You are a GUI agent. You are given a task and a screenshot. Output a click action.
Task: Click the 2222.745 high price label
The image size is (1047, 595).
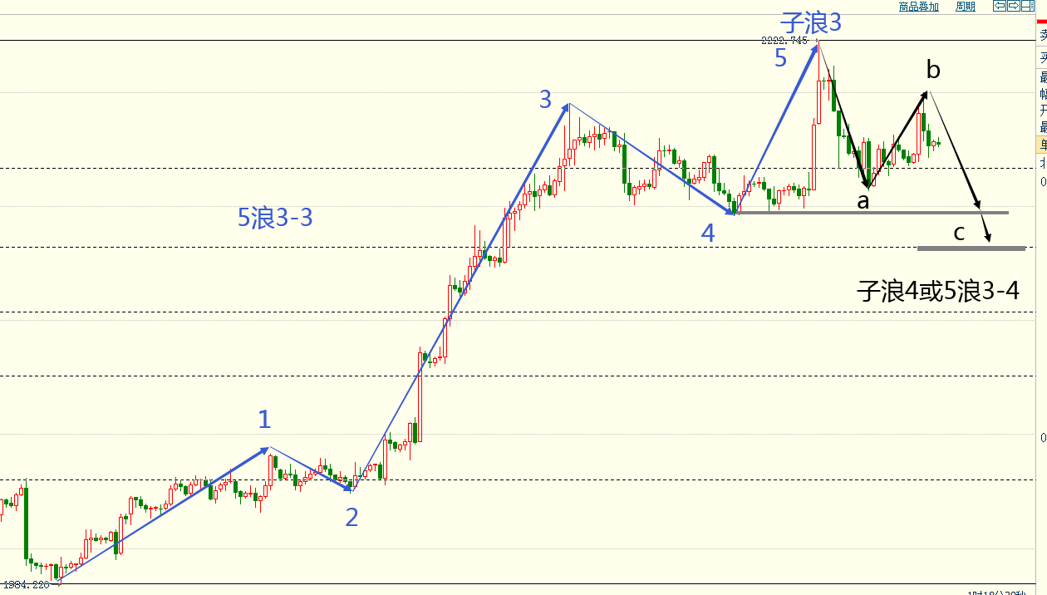click(785, 40)
